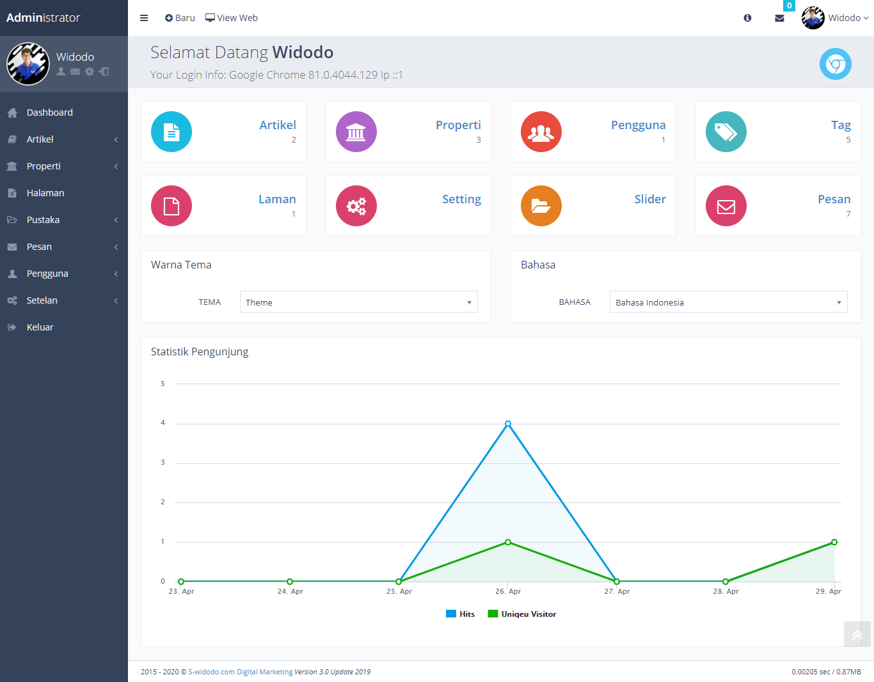Select Dashboard in the sidebar
This screenshot has width=874, height=682.
[50, 112]
